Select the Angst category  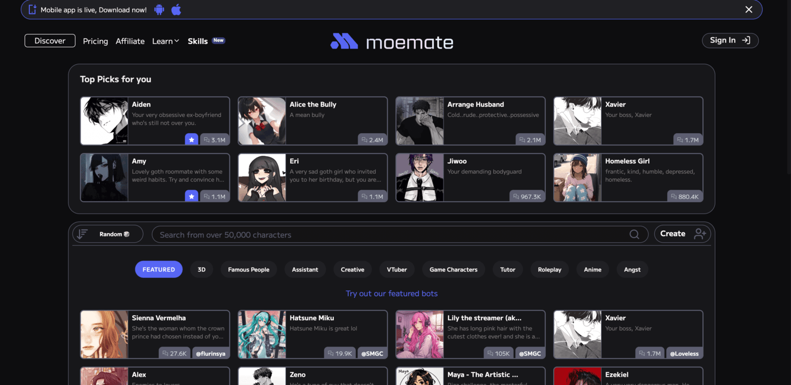pos(632,269)
